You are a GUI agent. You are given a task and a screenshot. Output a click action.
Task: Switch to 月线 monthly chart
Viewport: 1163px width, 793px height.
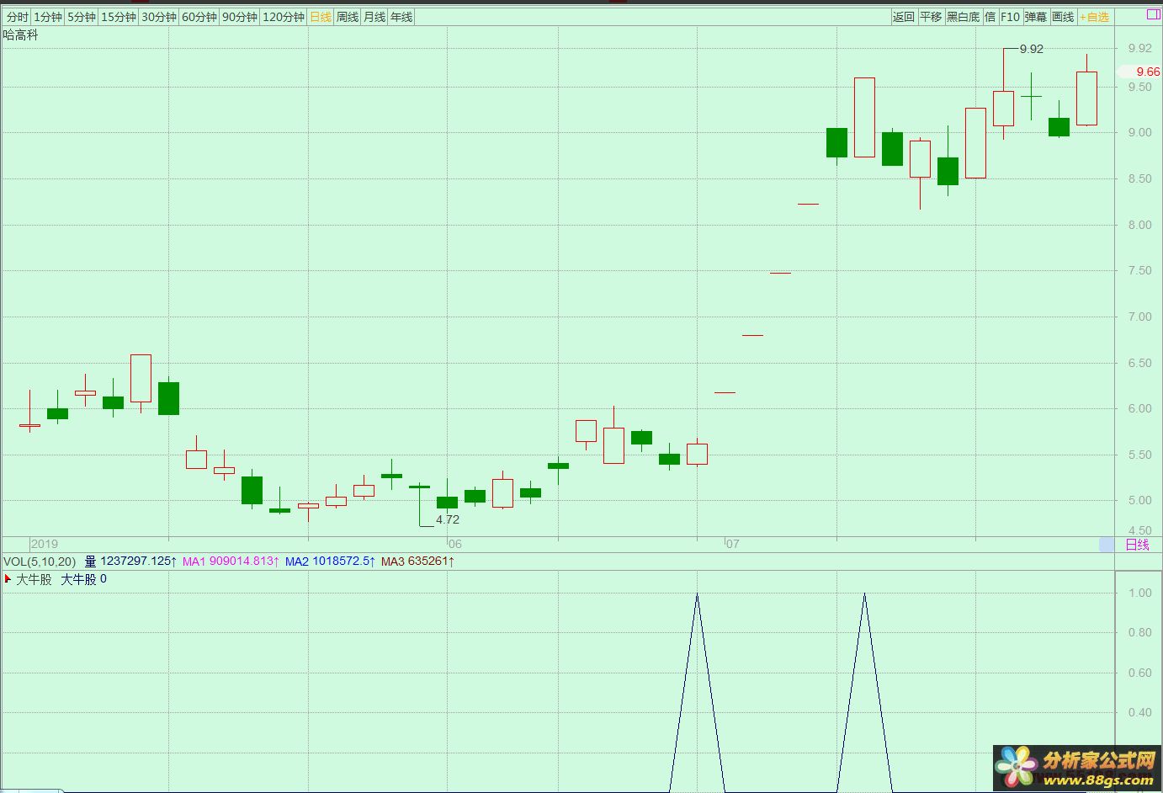point(374,17)
